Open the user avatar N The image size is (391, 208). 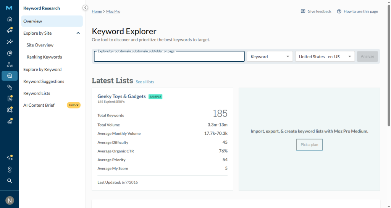pyautogui.click(x=10, y=200)
